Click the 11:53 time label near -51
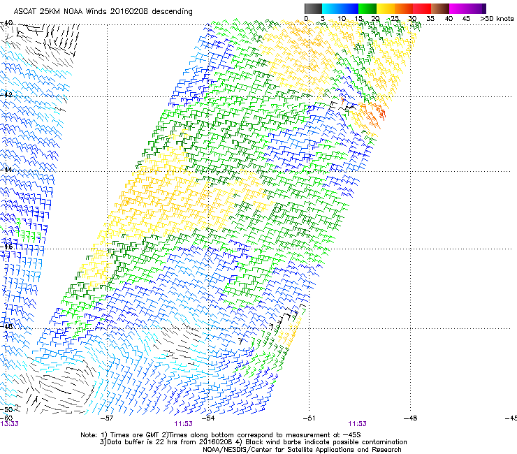 click(x=358, y=424)
